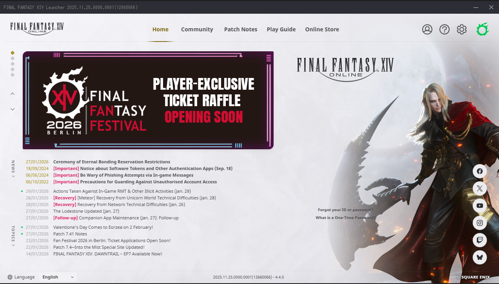The image size is (499, 284).
Task: Open the account user icon
Action: pos(427,29)
